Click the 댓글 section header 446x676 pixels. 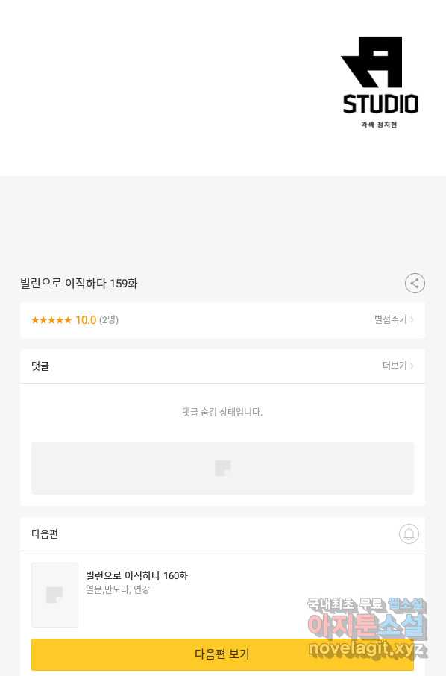click(x=40, y=366)
